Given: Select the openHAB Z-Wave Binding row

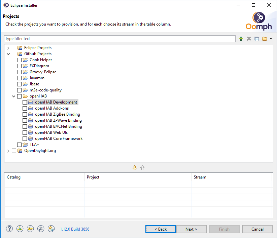Looking at the screenshot, I should (x=58, y=120).
